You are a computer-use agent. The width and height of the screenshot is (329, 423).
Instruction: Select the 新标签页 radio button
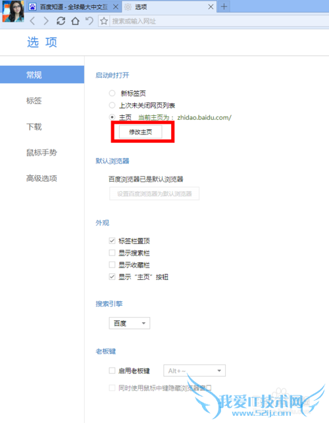(x=112, y=94)
